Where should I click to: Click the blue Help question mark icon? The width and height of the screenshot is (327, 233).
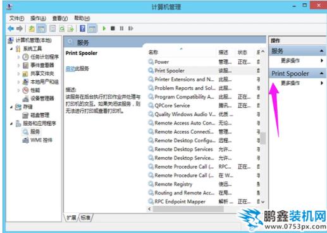point(83,28)
